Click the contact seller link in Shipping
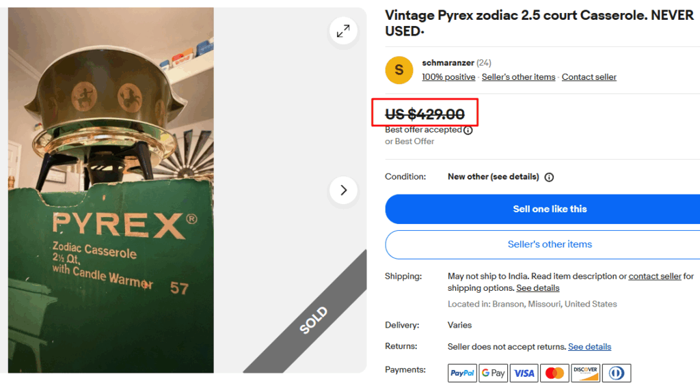The height and width of the screenshot is (383, 700). (655, 276)
